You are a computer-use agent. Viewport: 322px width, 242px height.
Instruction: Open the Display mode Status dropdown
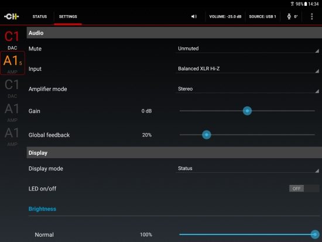tap(247, 168)
